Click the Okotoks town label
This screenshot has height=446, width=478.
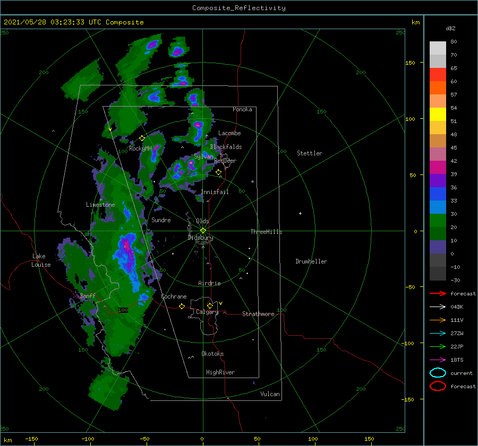click(x=212, y=354)
